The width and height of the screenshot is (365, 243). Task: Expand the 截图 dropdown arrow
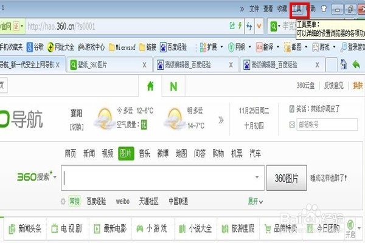[306, 47]
